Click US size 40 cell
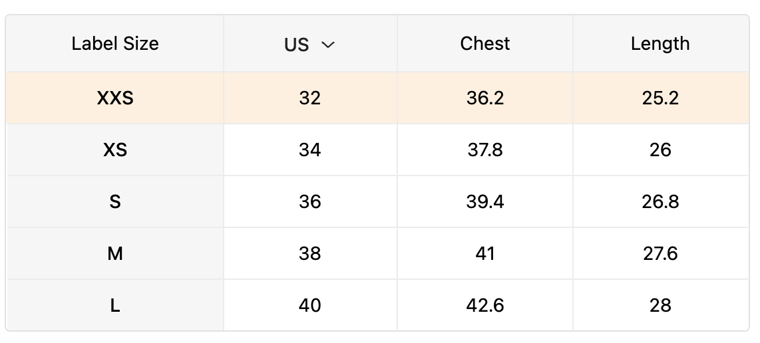Viewport: 760px width, 343px height. 310,306
